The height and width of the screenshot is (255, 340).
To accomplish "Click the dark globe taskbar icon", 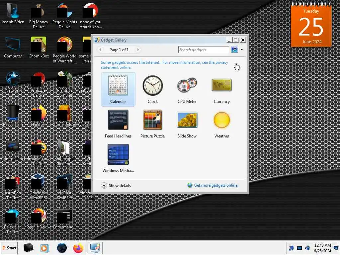I will click(x=62, y=248).
